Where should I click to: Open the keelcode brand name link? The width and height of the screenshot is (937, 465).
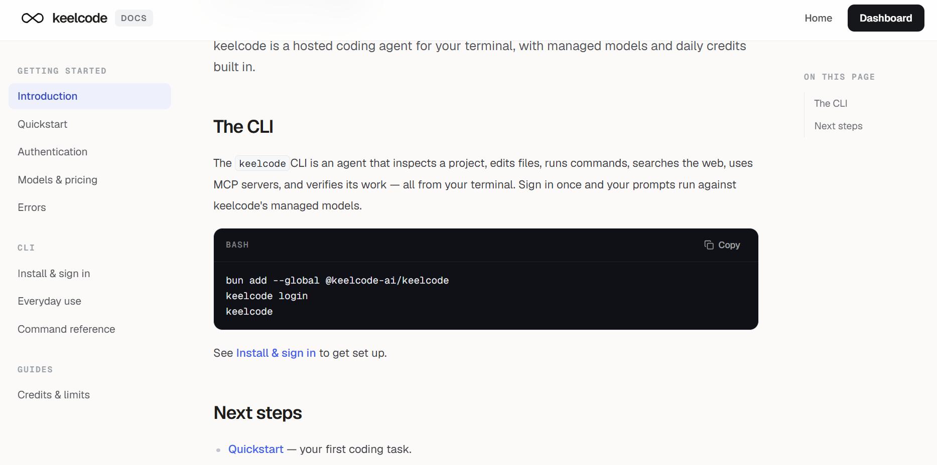coord(80,18)
